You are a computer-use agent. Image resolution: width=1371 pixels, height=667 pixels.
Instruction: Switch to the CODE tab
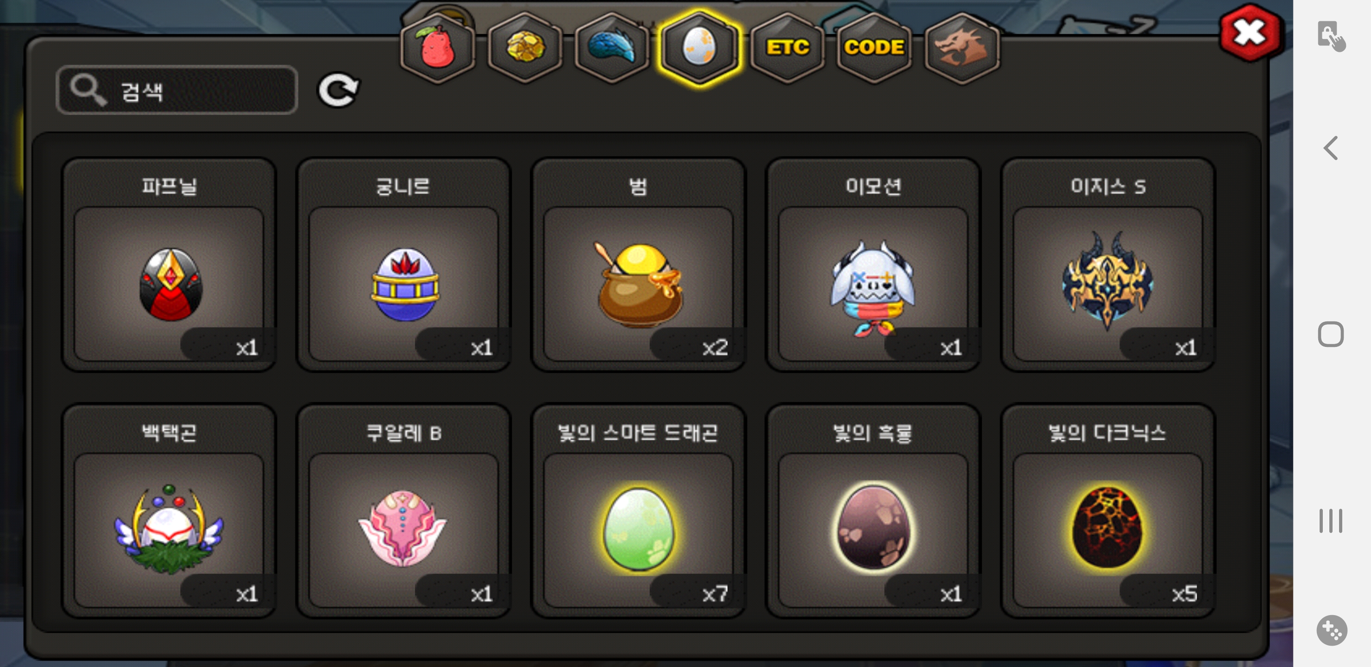click(x=874, y=48)
